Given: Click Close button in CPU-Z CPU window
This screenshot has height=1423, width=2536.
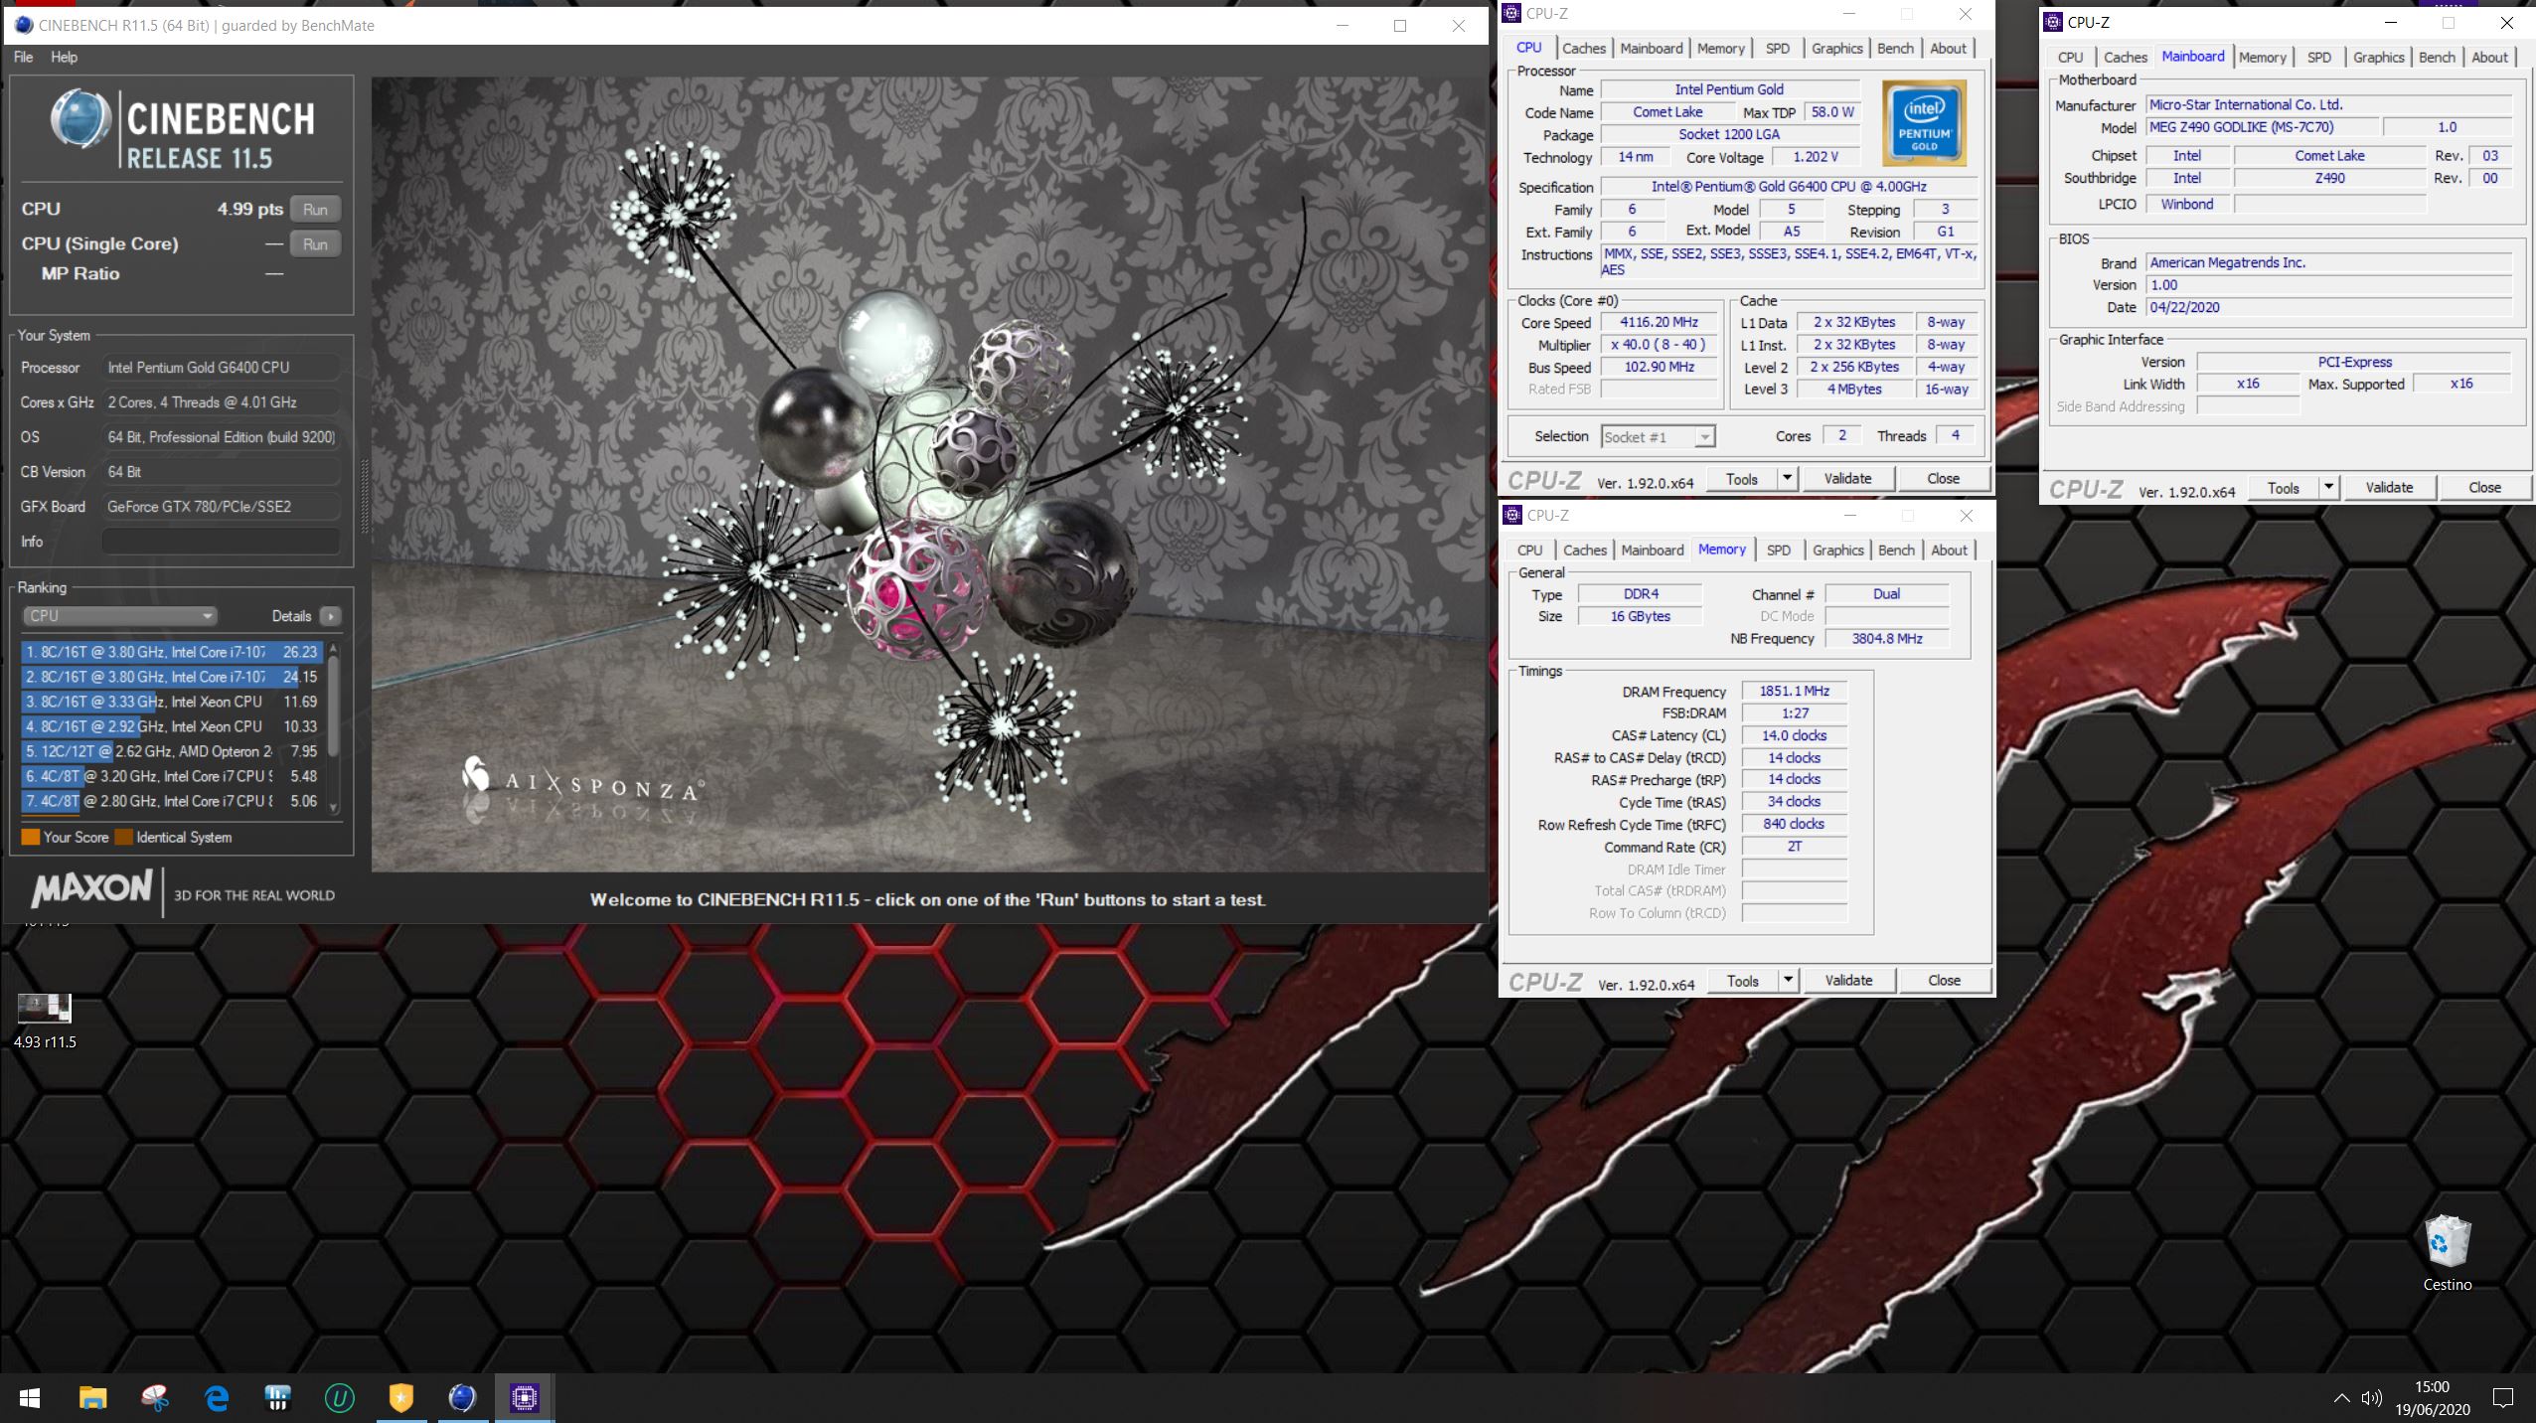Looking at the screenshot, I should point(1943,479).
